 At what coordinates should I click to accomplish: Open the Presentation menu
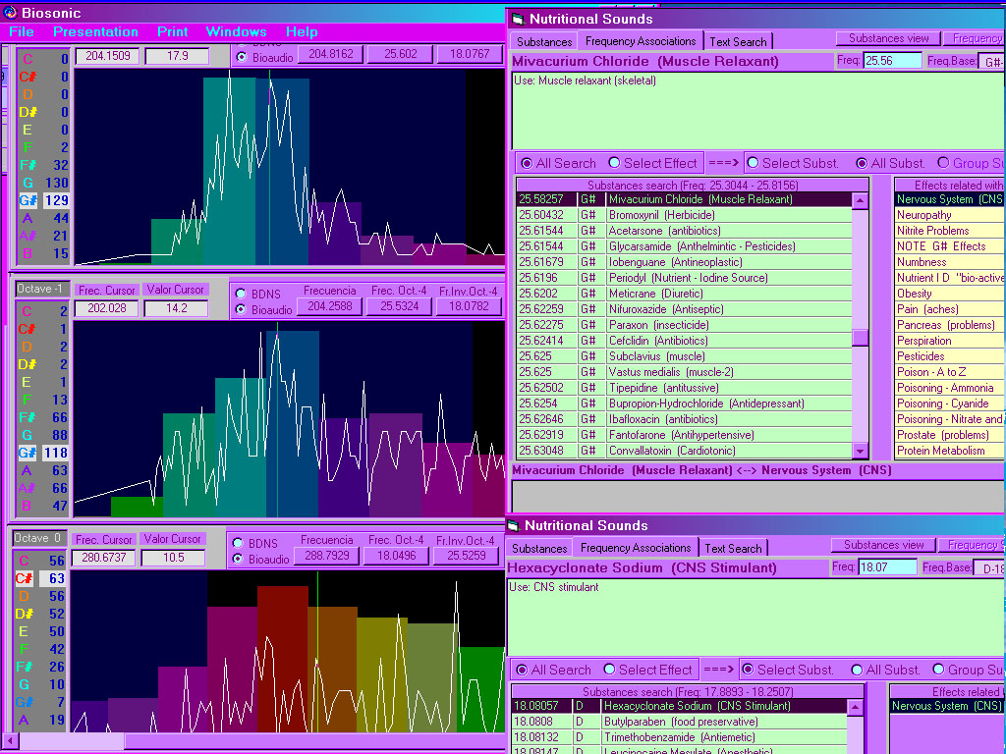[95, 31]
